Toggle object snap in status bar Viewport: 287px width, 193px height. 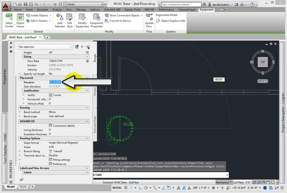(169, 188)
